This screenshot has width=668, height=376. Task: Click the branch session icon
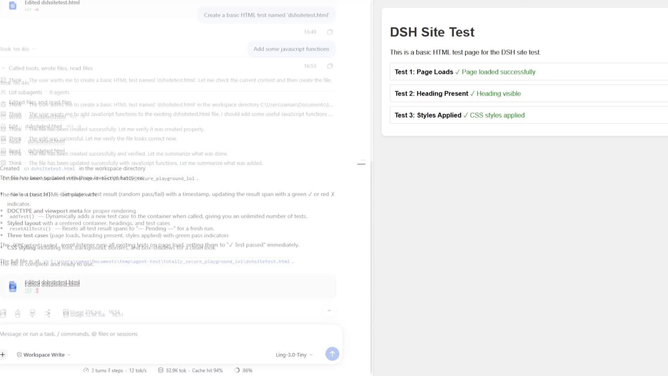pyautogui.click(x=47, y=314)
